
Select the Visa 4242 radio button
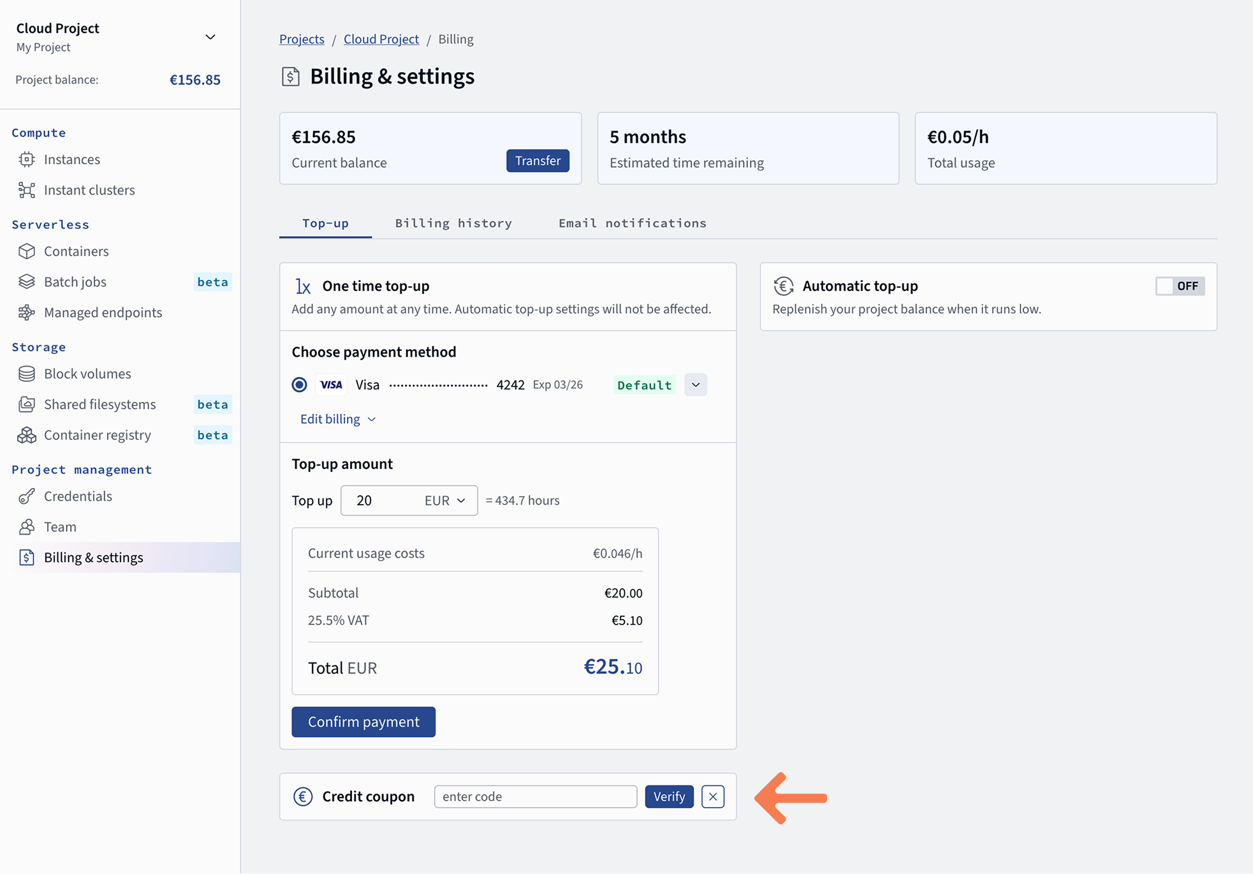coord(299,385)
